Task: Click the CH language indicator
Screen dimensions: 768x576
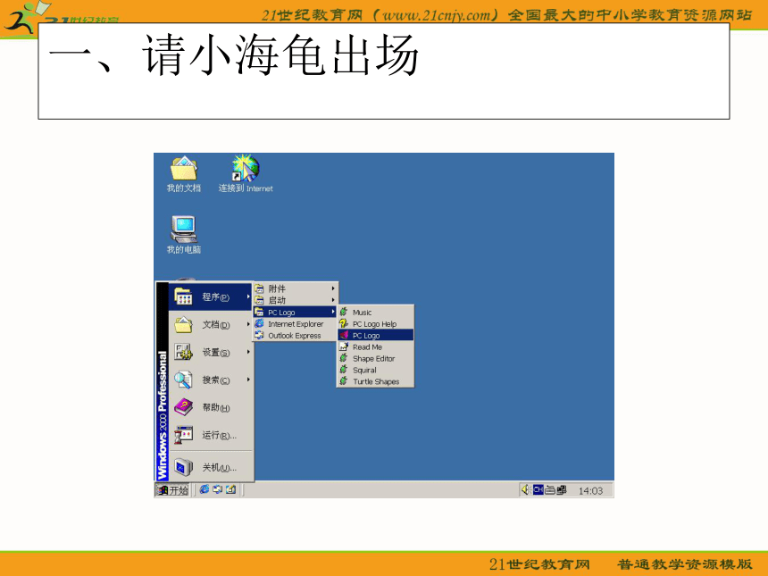Action: pos(538,489)
